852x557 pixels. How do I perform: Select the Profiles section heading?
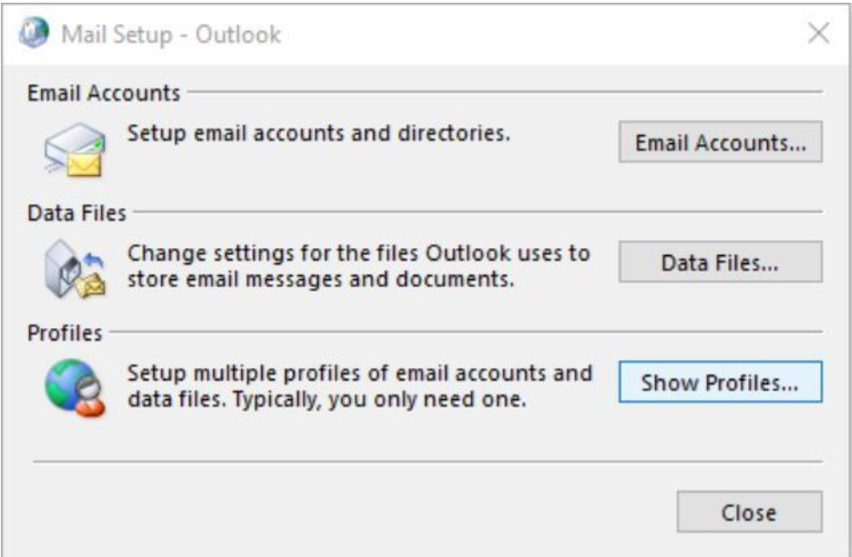[x=65, y=333]
